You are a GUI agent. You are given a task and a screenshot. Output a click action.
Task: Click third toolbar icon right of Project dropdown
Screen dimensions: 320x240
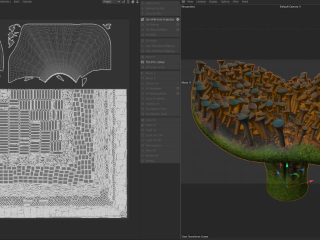(x=133, y=2)
